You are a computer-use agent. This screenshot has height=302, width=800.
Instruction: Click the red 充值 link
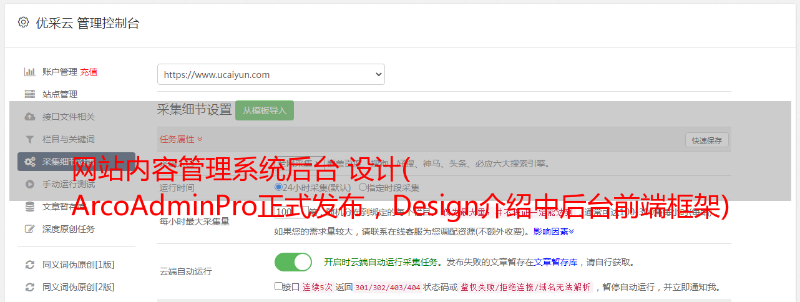click(89, 72)
